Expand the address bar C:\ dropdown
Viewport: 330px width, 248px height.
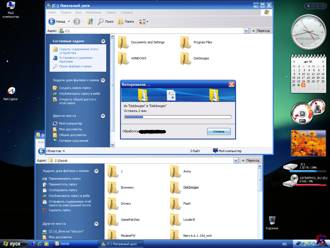(x=246, y=31)
